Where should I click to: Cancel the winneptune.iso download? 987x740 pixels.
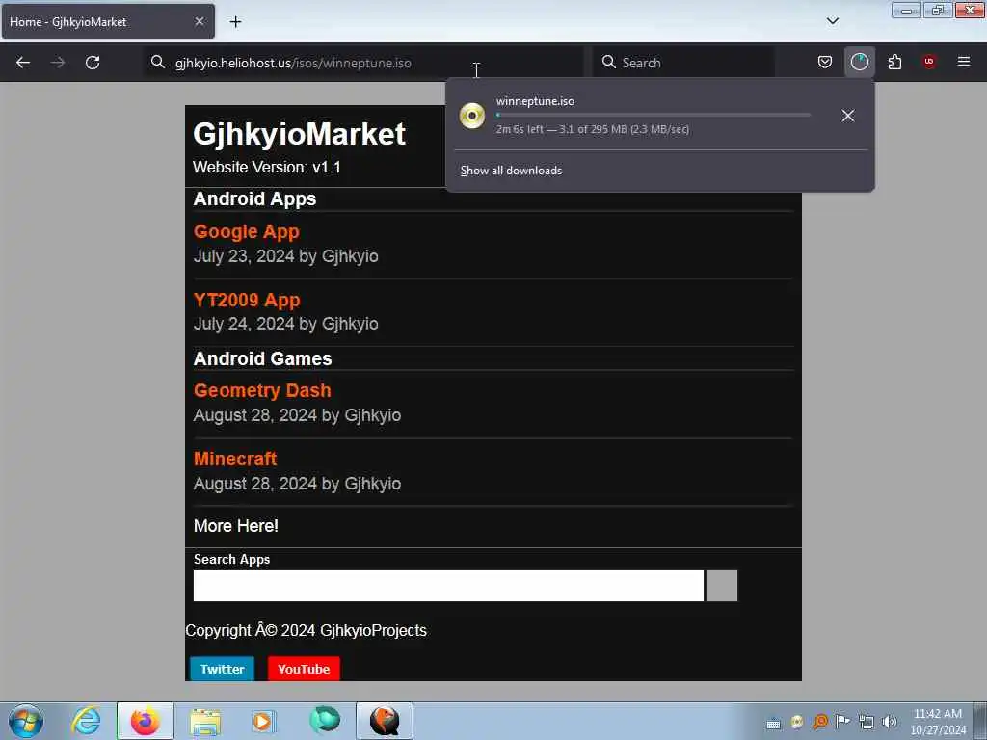848,116
